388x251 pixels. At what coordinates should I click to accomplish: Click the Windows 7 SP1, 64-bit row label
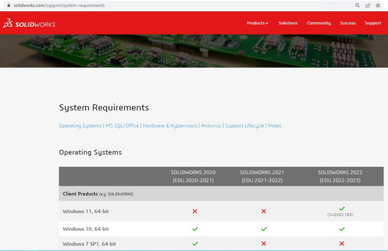(89, 244)
